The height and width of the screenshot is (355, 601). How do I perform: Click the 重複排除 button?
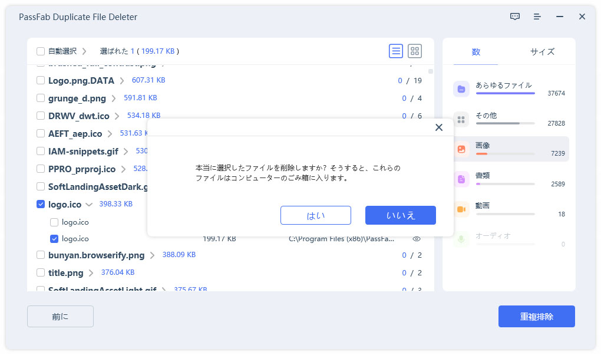tap(536, 316)
